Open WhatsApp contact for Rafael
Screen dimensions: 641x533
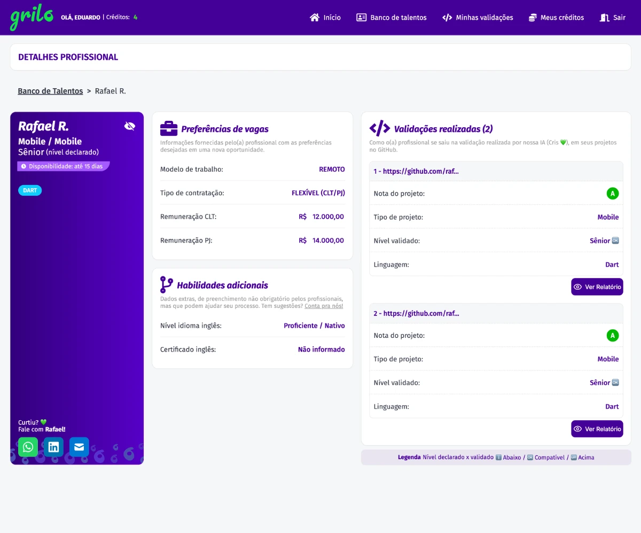pos(28,447)
